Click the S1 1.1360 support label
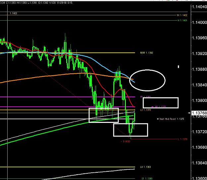 147,179
